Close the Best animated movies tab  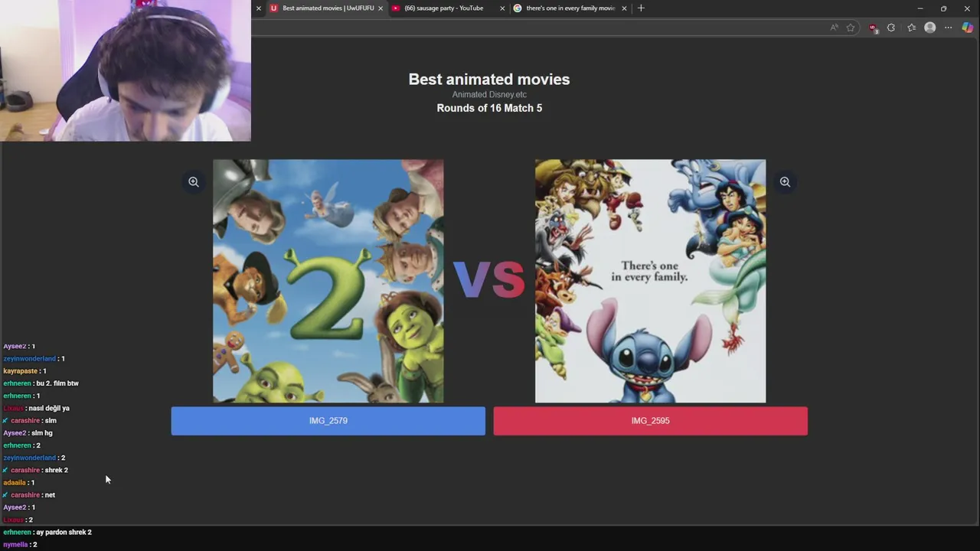coord(381,8)
